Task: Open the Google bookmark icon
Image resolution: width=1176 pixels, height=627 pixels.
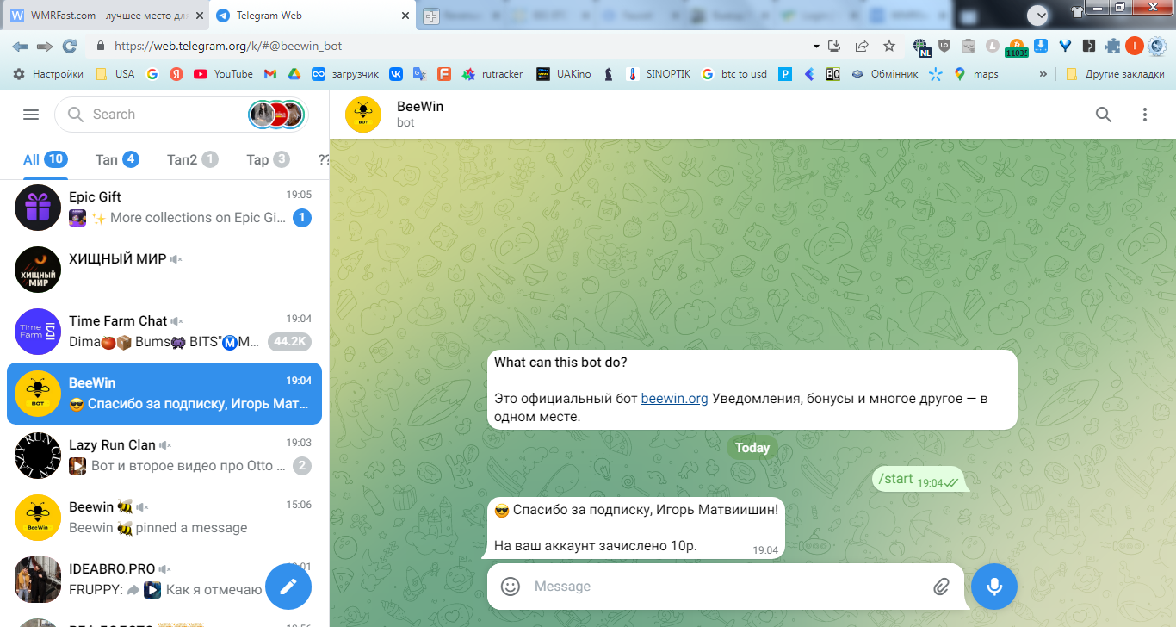Action: [x=152, y=74]
